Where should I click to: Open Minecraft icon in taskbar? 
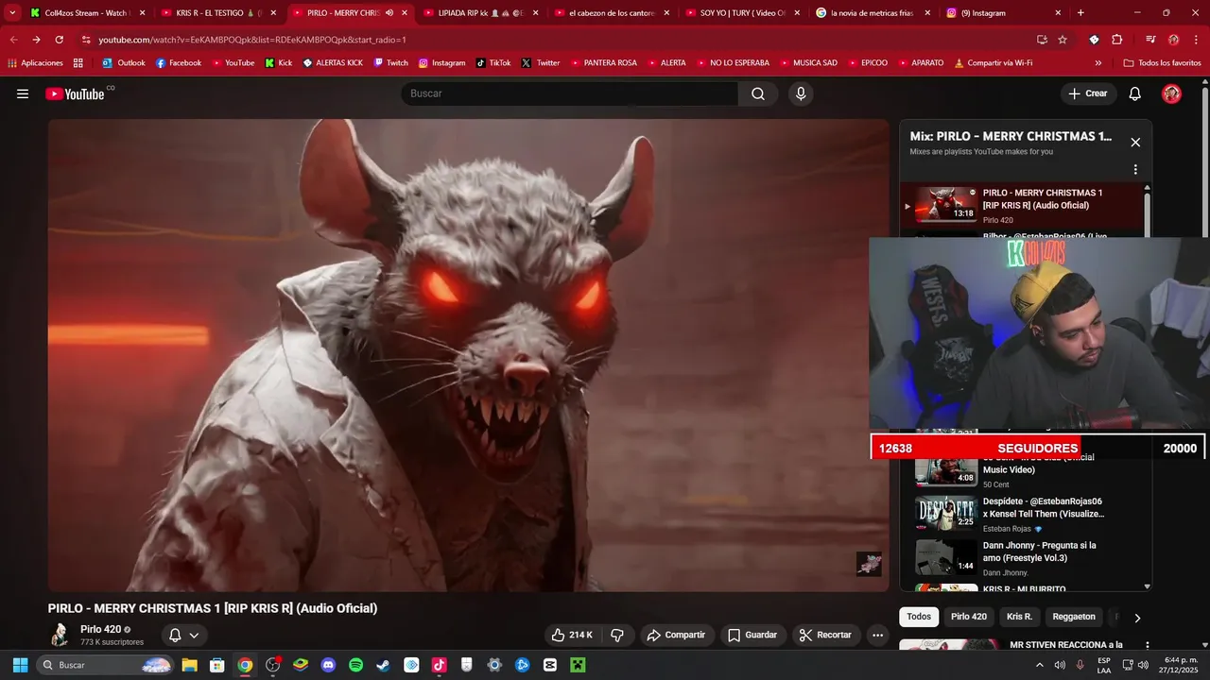pyautogui.click(x=578, y=665)
